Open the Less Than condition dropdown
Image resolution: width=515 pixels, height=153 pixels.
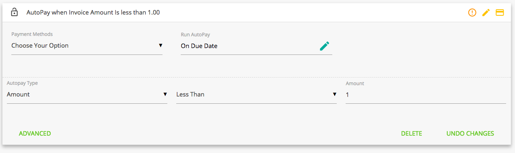[256, 95]
